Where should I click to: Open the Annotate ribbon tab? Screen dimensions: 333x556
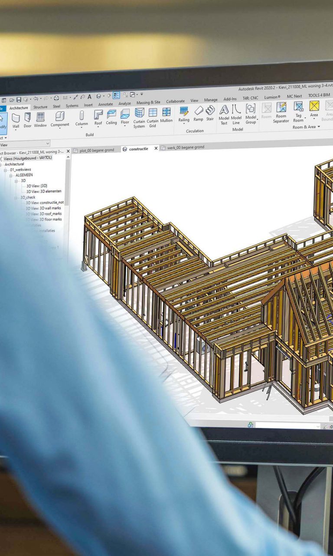pos(105,104)
